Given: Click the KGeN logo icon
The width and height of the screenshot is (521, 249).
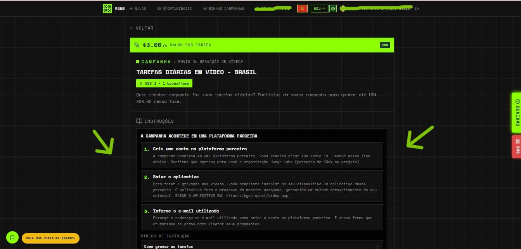Looking at the screenshot, I should pyautogui.click(x=107, y=8).
